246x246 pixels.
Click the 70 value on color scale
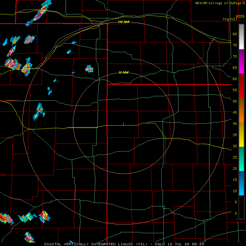pyautogui.click(x=235, y=57)
